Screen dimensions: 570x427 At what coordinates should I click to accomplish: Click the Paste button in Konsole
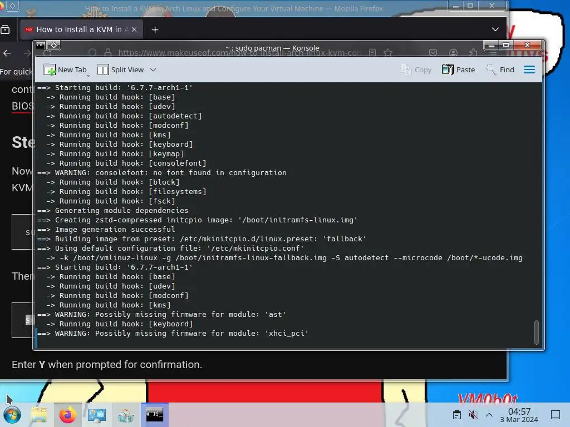click(x=458, y=69)
